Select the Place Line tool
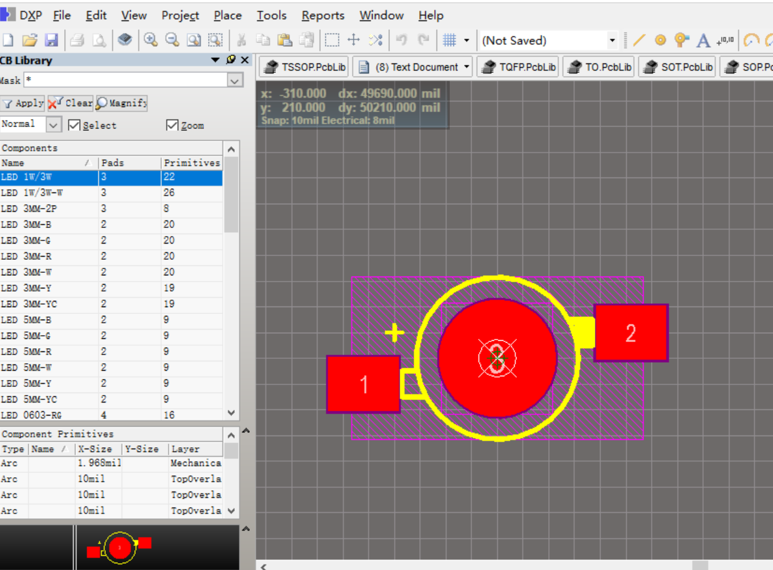This screenshot has height=570, width=773. (638, 40)
